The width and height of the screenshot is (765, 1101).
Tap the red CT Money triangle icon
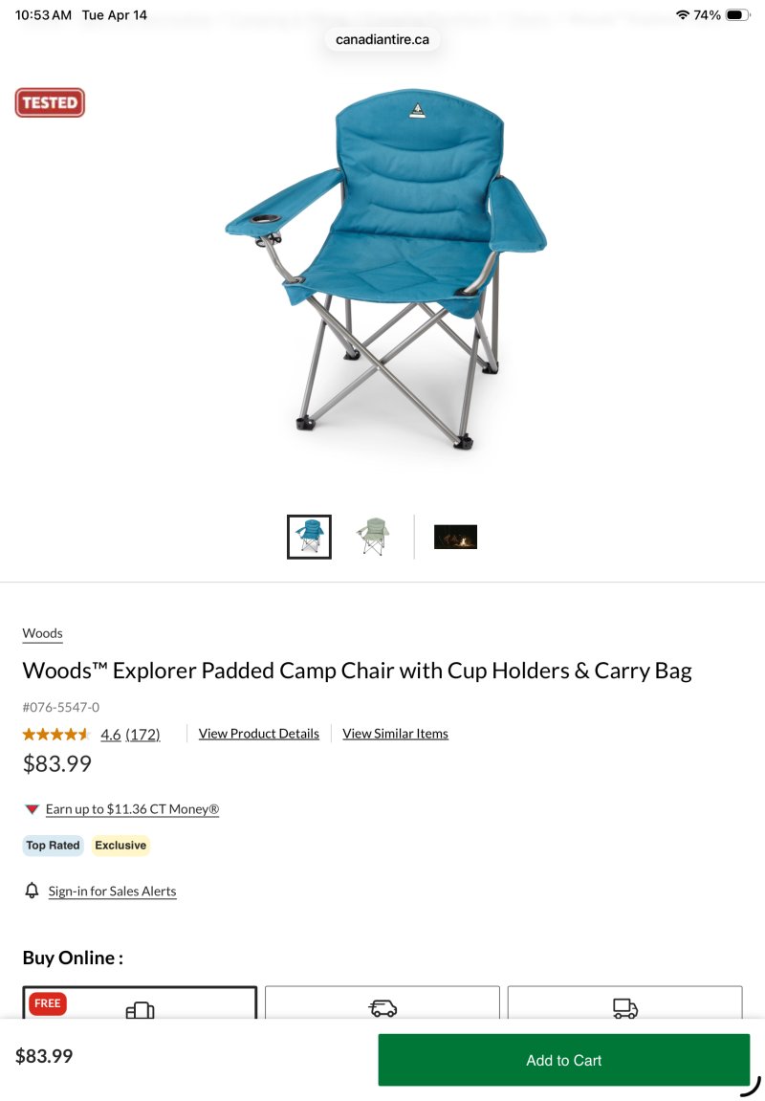pyautogui.click(x=32, y=809)
